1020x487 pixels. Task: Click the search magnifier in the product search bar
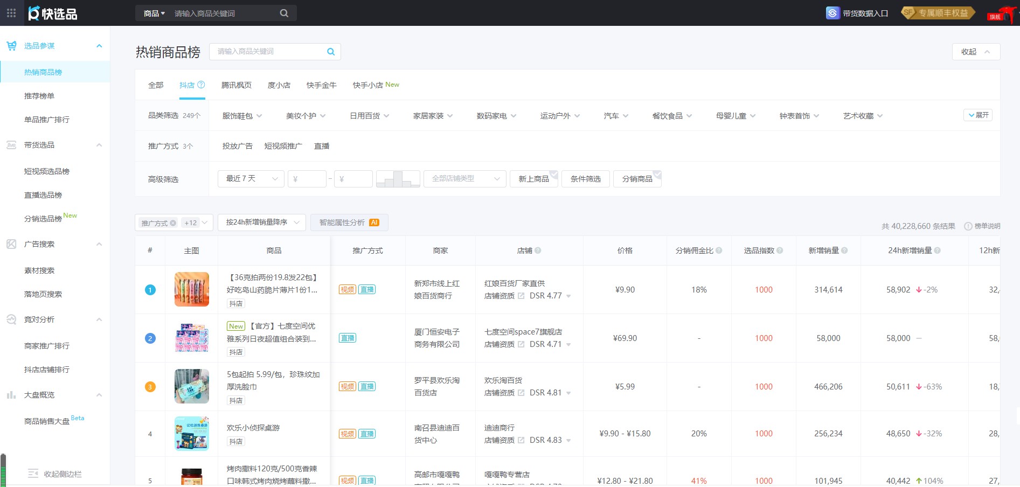pyautogui.click(x=284, y=12)
